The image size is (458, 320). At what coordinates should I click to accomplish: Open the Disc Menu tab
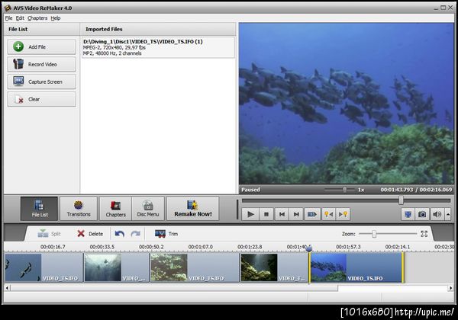[148, 209]
